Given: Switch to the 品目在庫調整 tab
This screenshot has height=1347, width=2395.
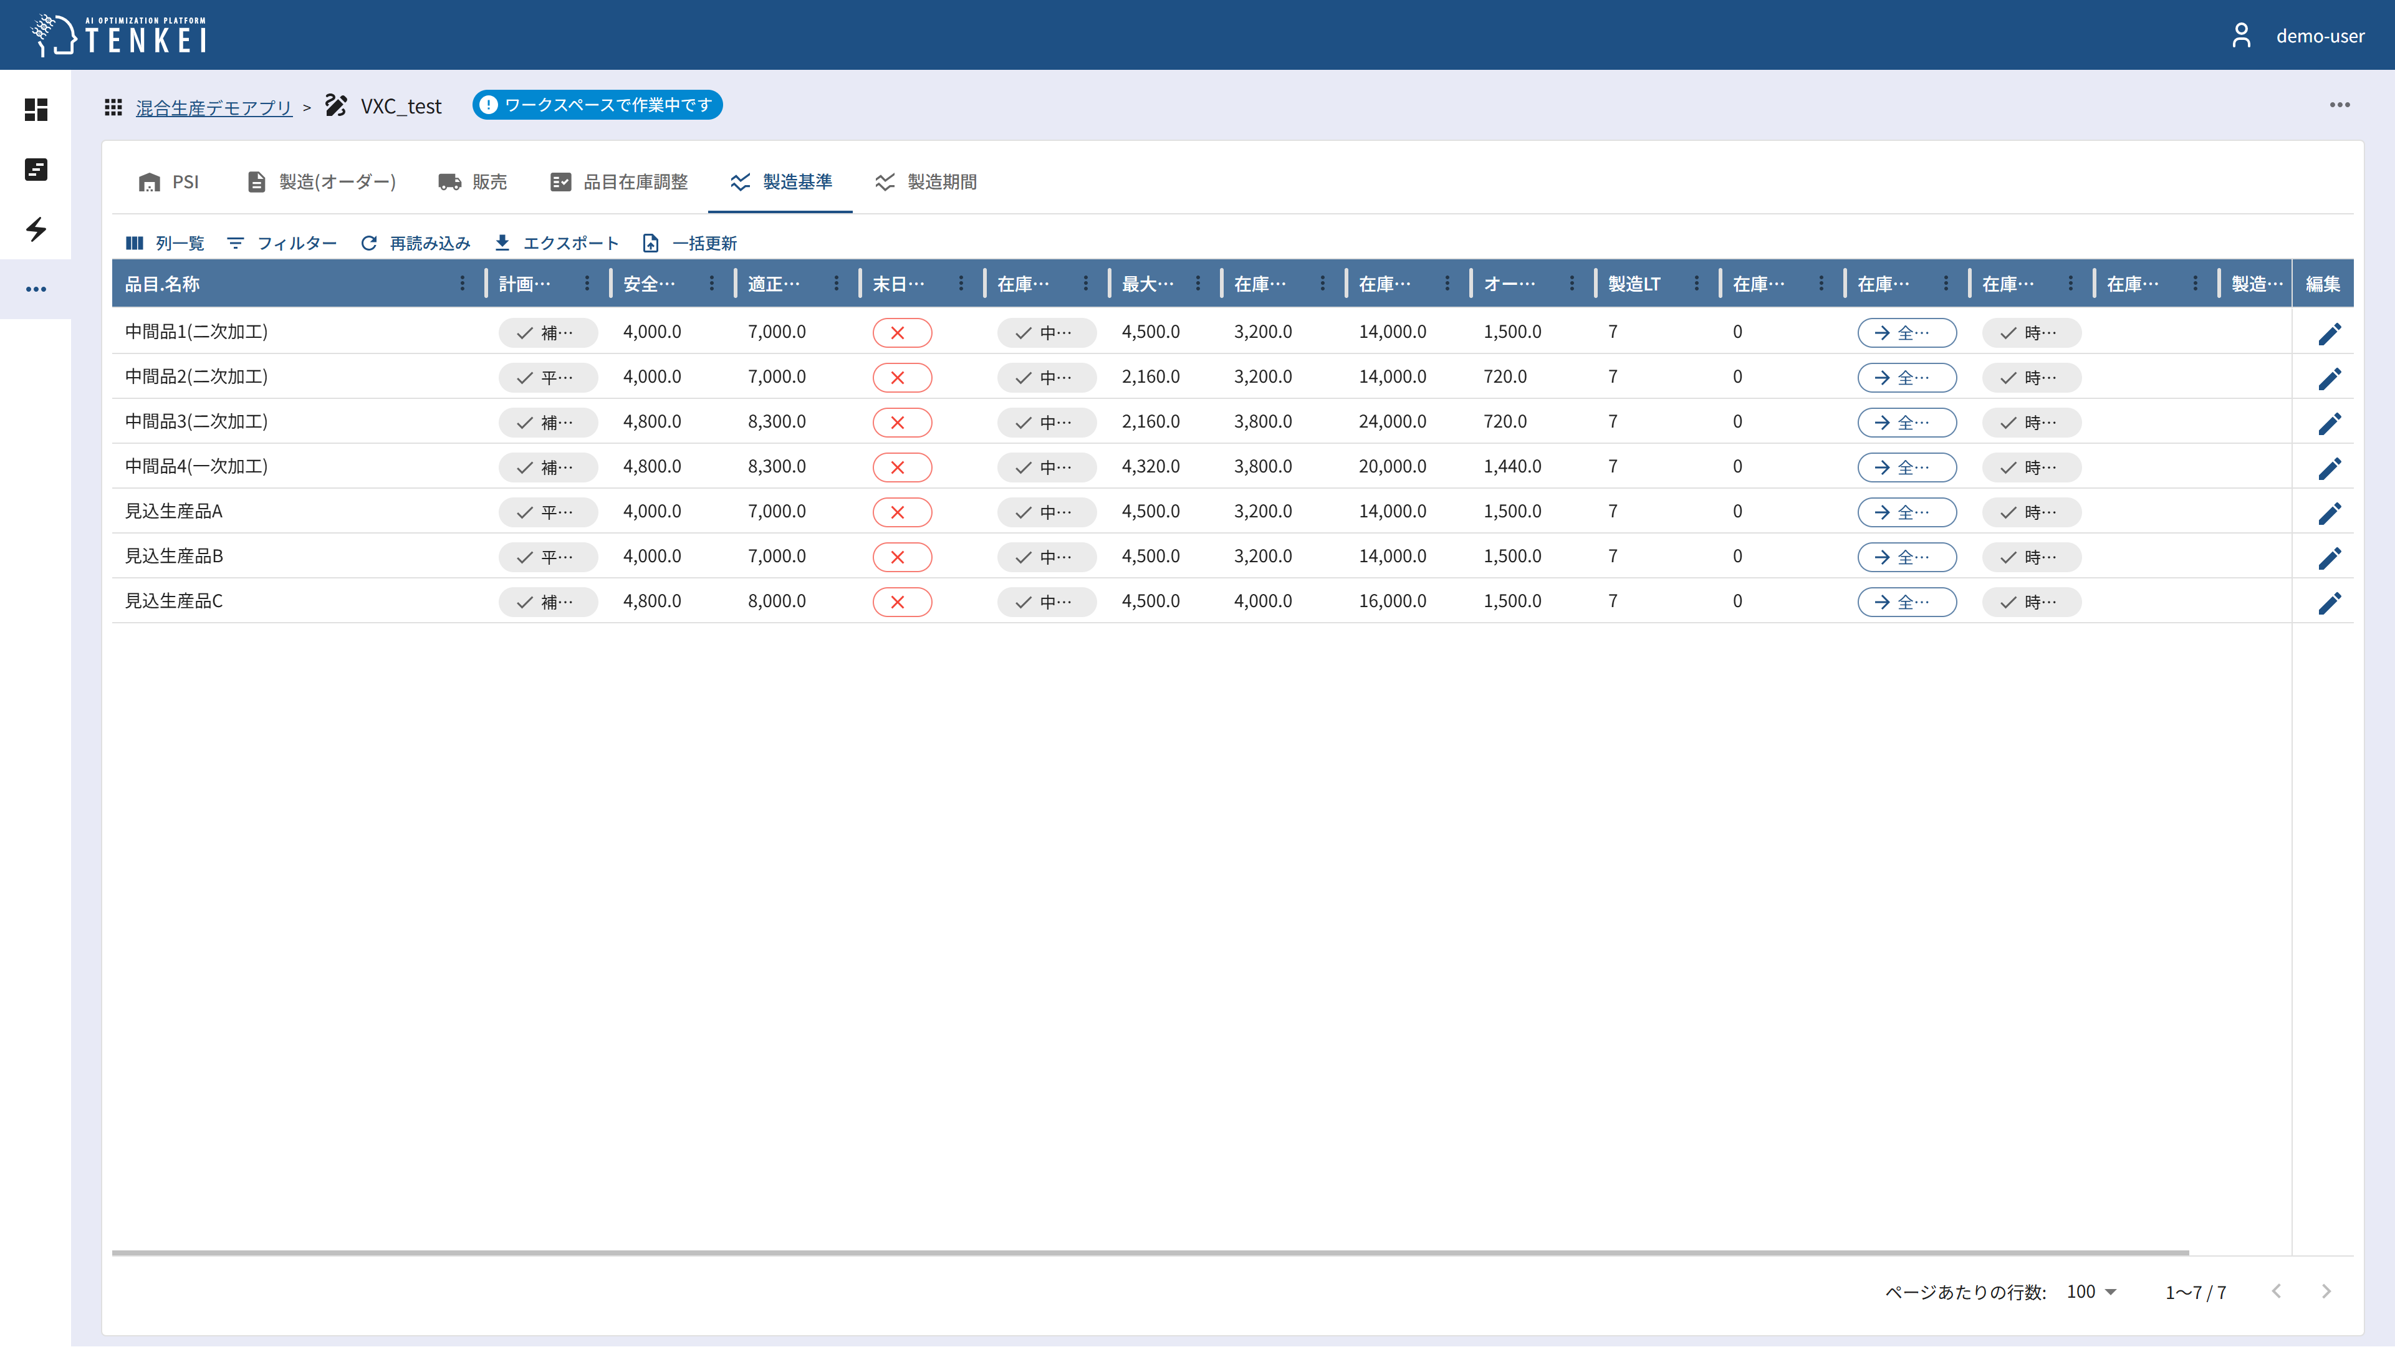Looking at the screenshot, I should tap(619, 182).
